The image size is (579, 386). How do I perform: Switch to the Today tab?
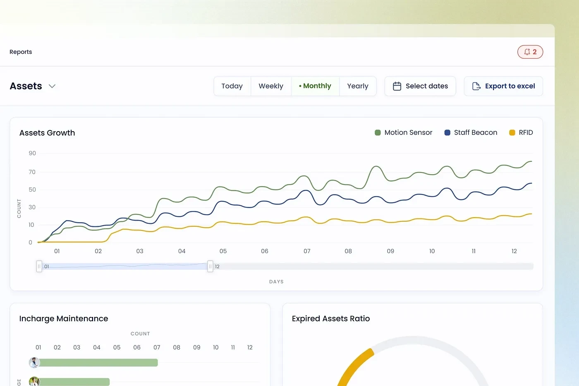click(x=232, y=86)
